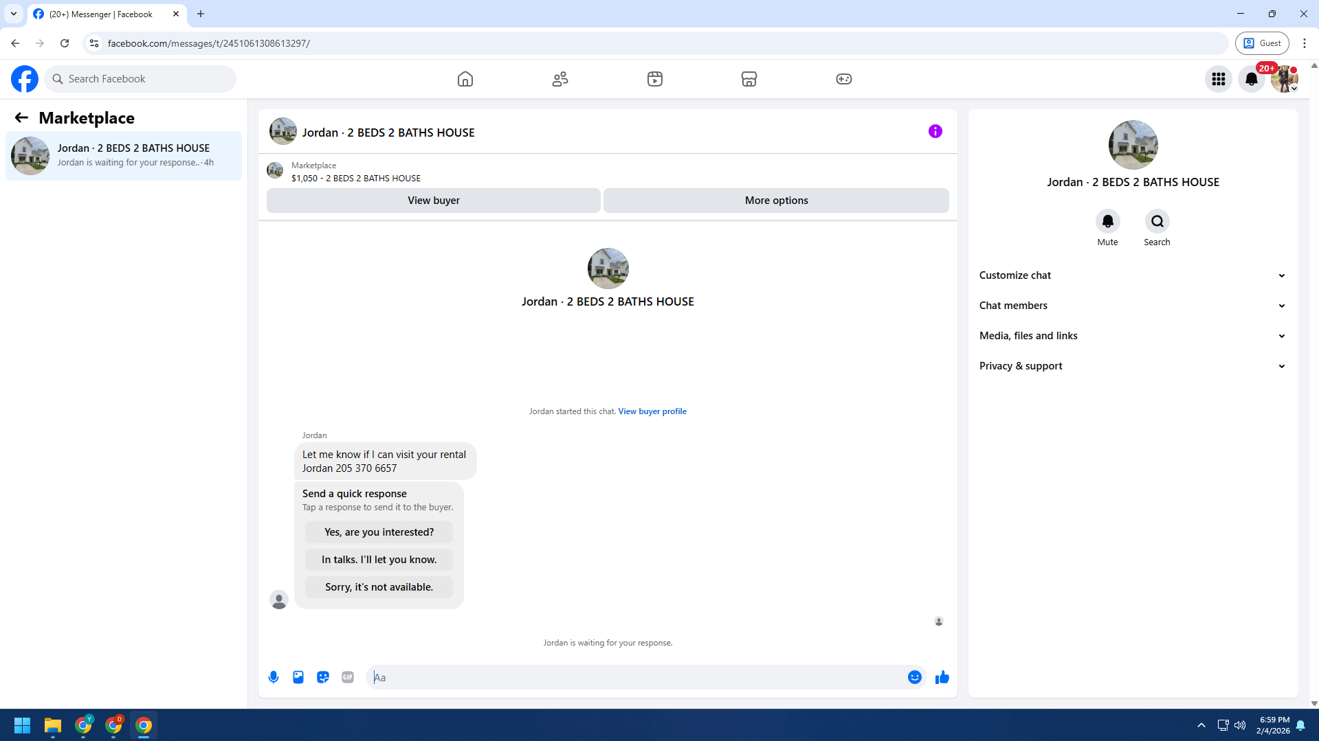Click the View buyer button
Viewport: 1319px width, 741px height.
433,201
